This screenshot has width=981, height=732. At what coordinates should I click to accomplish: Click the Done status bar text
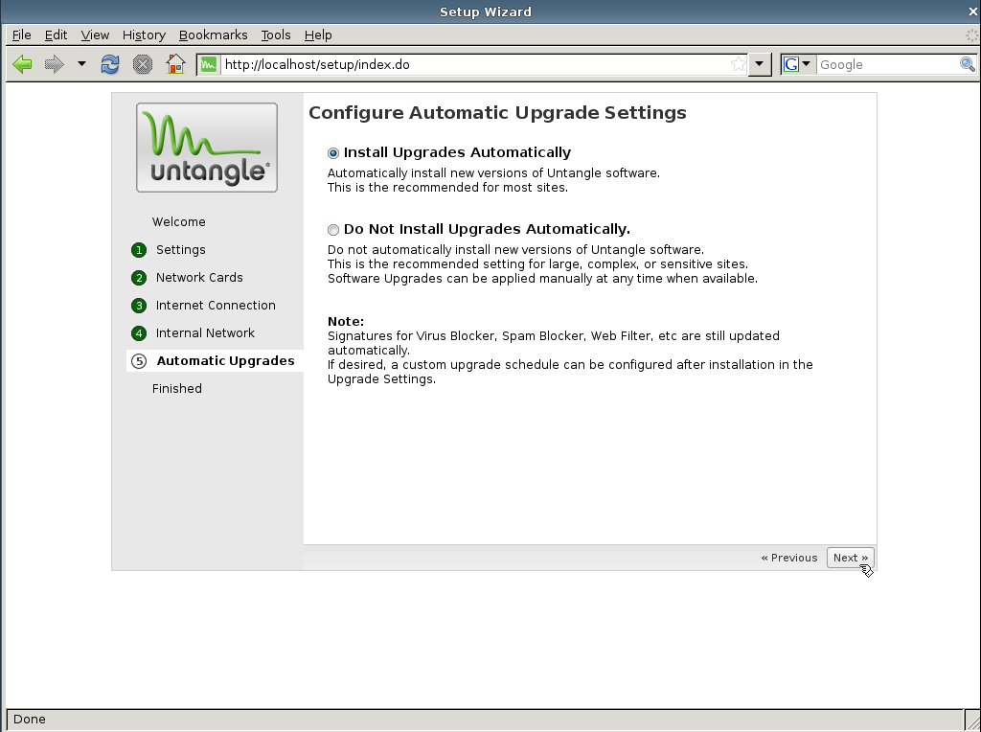[x=30, y=719]
